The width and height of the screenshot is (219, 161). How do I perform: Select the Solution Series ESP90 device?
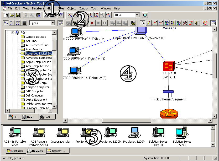182,137
